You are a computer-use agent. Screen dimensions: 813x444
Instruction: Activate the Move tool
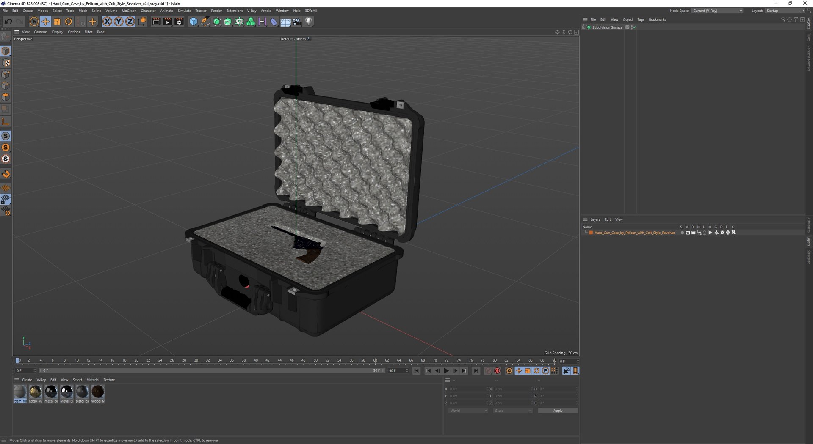(x=45, y=22)
